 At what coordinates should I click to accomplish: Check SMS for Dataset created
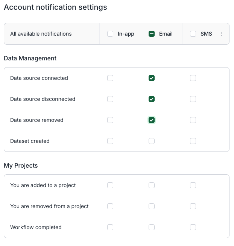[x=193, y=141]
